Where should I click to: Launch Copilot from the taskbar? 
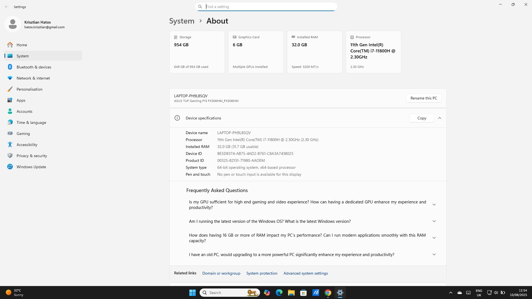pyautogui.click(x=267, y=293)
